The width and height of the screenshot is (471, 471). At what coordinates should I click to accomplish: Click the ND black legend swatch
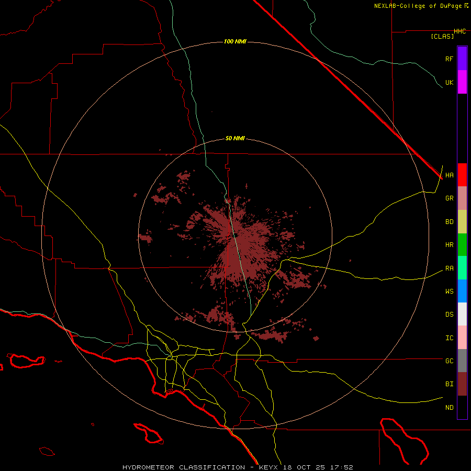[462, 407]
